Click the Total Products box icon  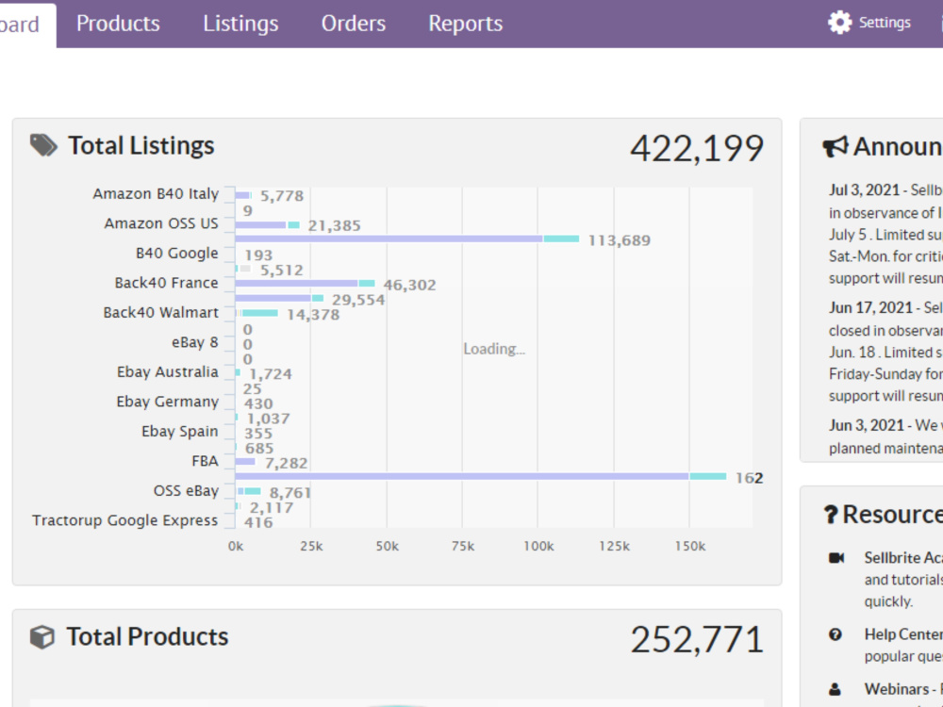tap(42, 637)
